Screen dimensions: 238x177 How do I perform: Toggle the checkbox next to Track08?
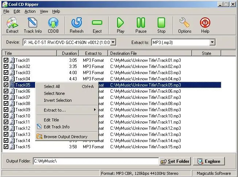pos(6,104)
